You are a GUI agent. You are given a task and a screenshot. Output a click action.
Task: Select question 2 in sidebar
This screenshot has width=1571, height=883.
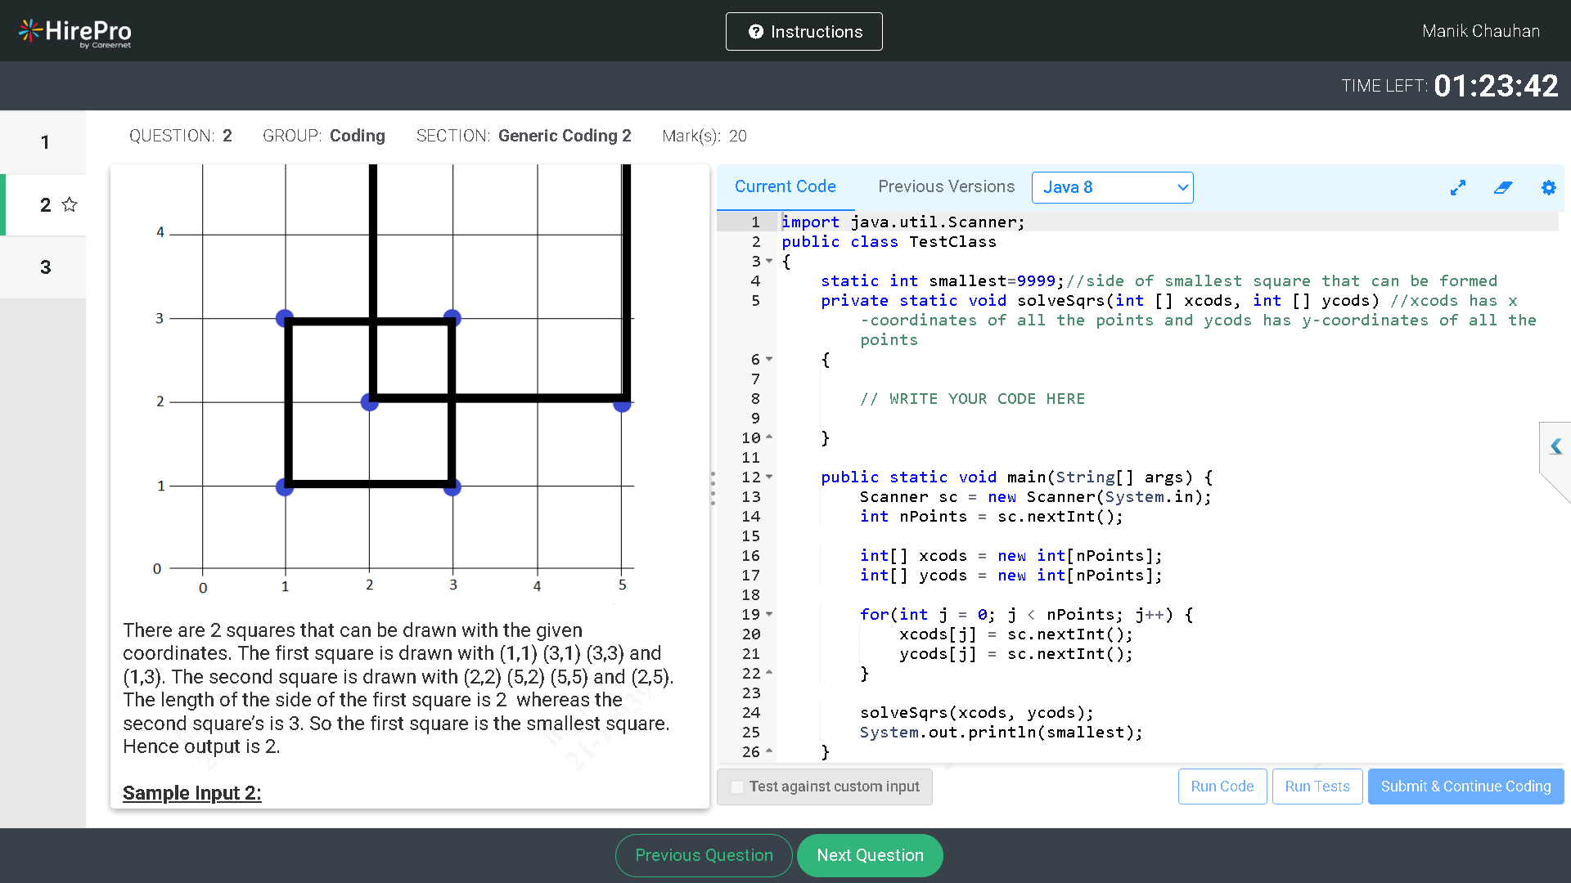point(45,204)
